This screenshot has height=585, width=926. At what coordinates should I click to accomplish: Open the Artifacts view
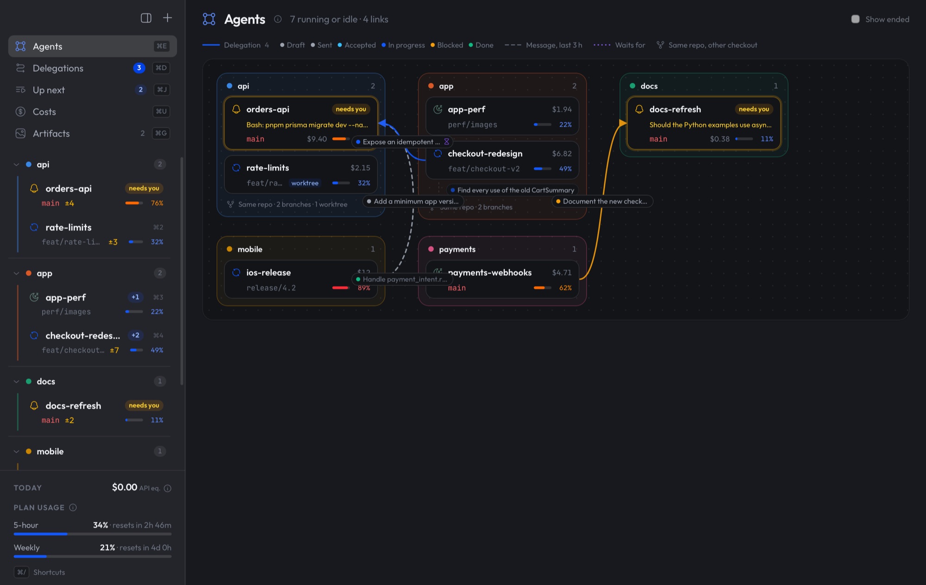pos(93,133)
